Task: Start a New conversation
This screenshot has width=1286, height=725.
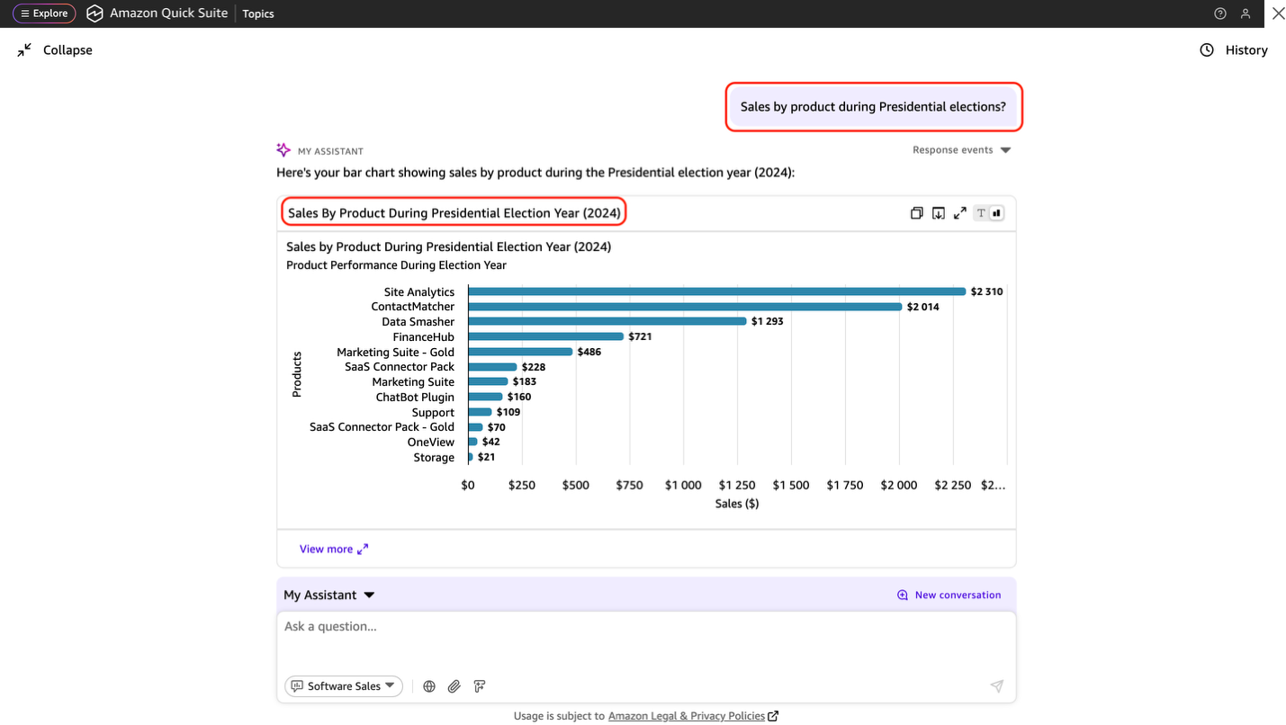Action: 949,595
